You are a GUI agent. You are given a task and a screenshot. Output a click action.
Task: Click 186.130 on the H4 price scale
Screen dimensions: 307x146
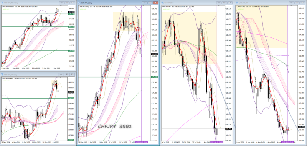point(228,9)
